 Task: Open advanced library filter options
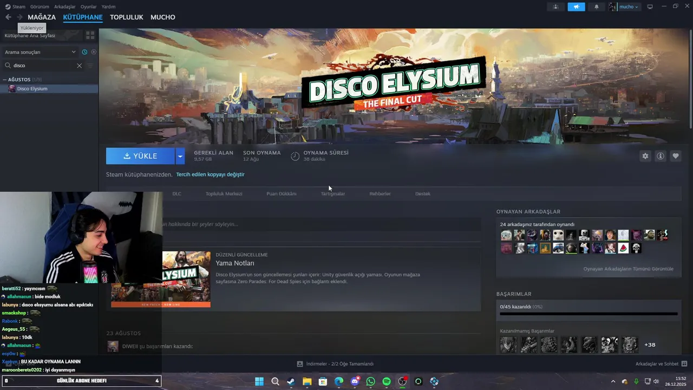[90, 66]
